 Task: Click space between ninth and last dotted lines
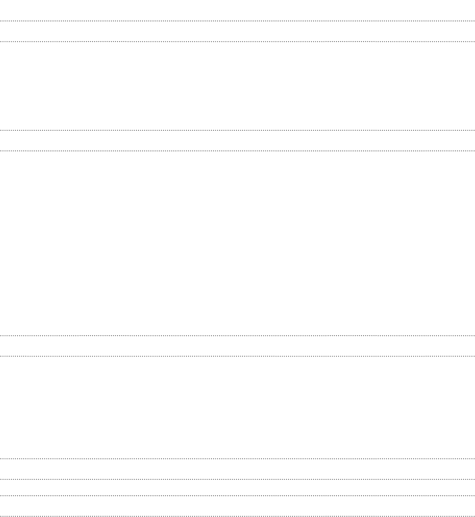click(237, 506)
